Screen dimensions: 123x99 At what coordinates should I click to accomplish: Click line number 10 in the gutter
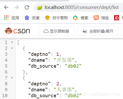pos(5,96)
